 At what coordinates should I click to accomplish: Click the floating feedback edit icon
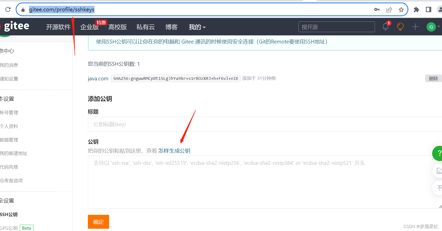click(439, 171)
